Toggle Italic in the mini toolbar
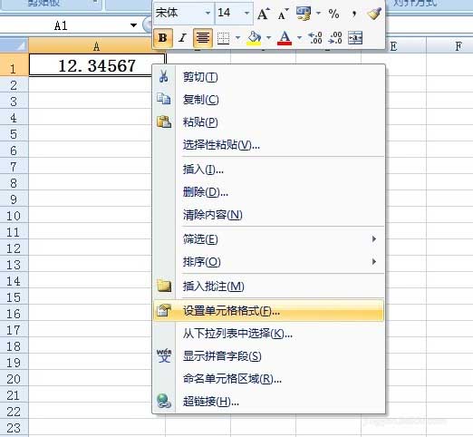Image resolution: width=473 pixels, height=437 pixels. pyautogui.click(x=182, y=38)
